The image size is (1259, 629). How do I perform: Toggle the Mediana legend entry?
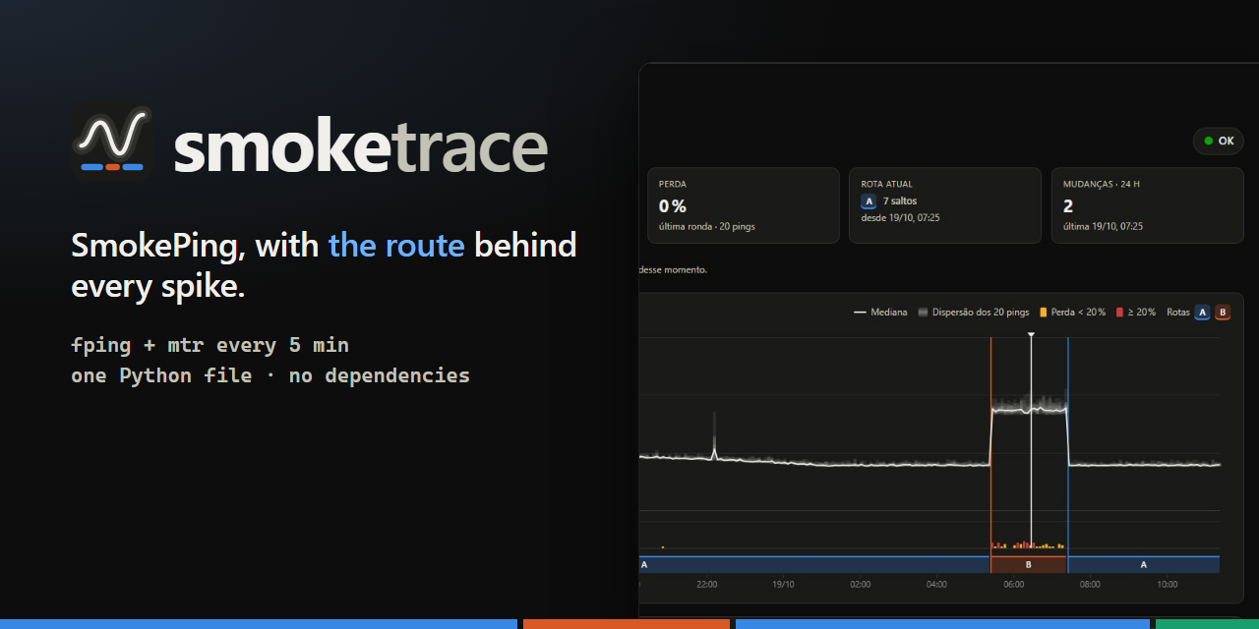coord(880,313)
